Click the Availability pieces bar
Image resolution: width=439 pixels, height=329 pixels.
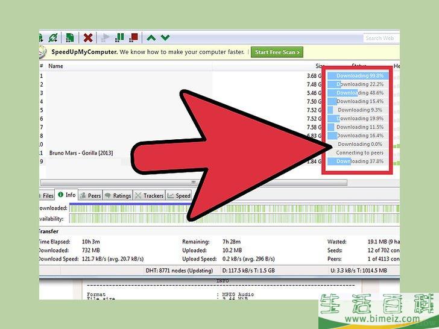pyautogui.click(x=234, y=219)
